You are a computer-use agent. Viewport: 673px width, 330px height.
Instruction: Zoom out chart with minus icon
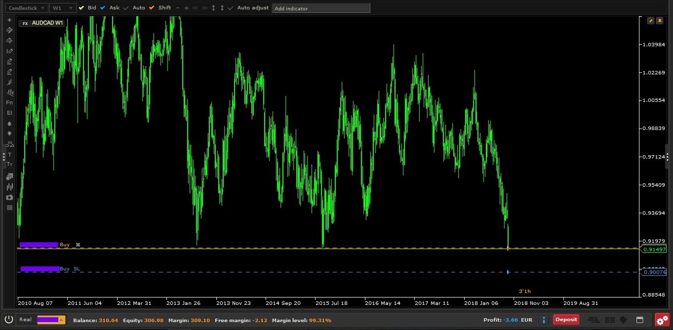tap(177, 8)
